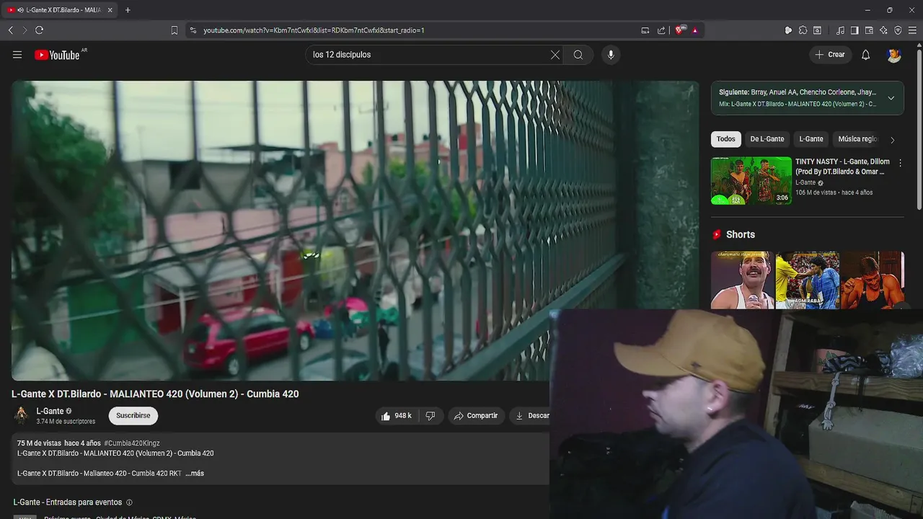Viewport: 923px width, 519px height.
Task: Like the video with thumbs up
Action: click(397, 416)
